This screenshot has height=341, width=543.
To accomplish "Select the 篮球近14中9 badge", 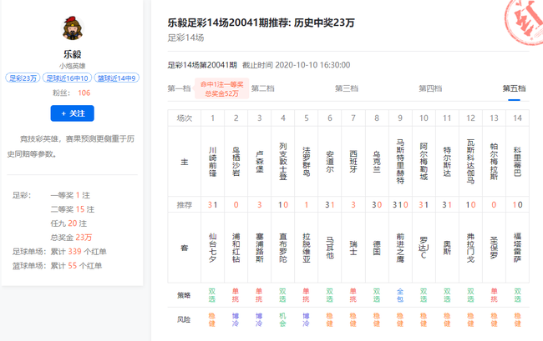I will pos(117,78).
